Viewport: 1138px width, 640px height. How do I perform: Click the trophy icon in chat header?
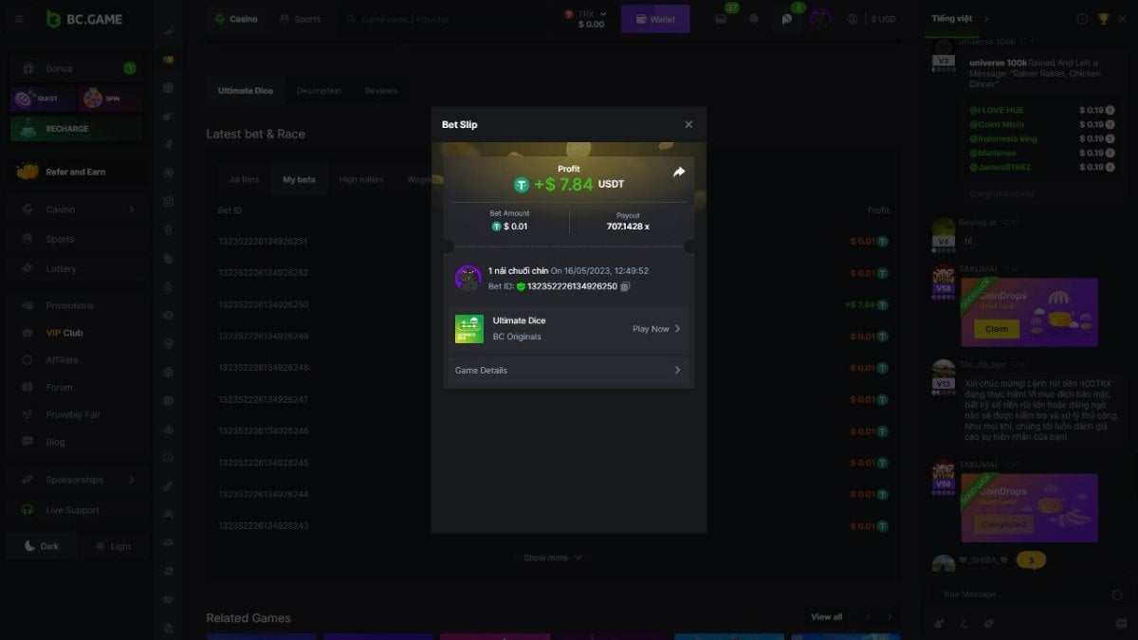[1103, 19]
